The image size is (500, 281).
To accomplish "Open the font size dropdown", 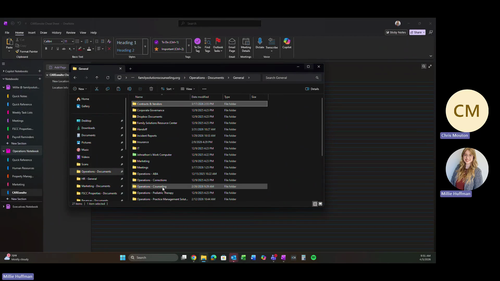I will (73, 41).
